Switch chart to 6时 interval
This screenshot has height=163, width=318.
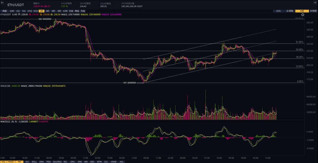click(x=59, y=11)
